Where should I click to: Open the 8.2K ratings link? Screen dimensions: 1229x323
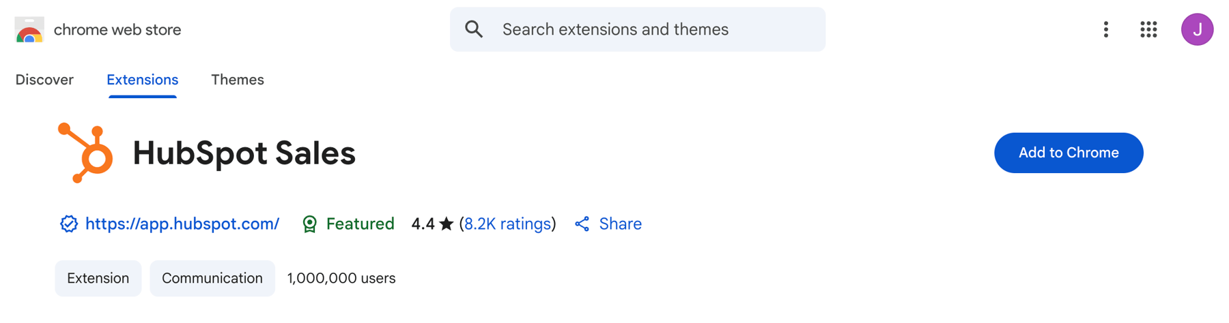click(507, 224)
